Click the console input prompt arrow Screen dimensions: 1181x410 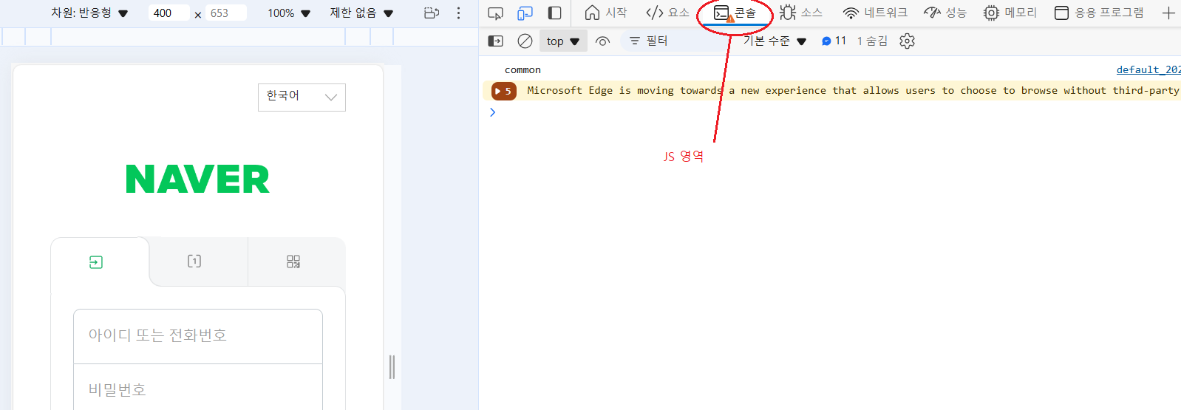point(493,112)
